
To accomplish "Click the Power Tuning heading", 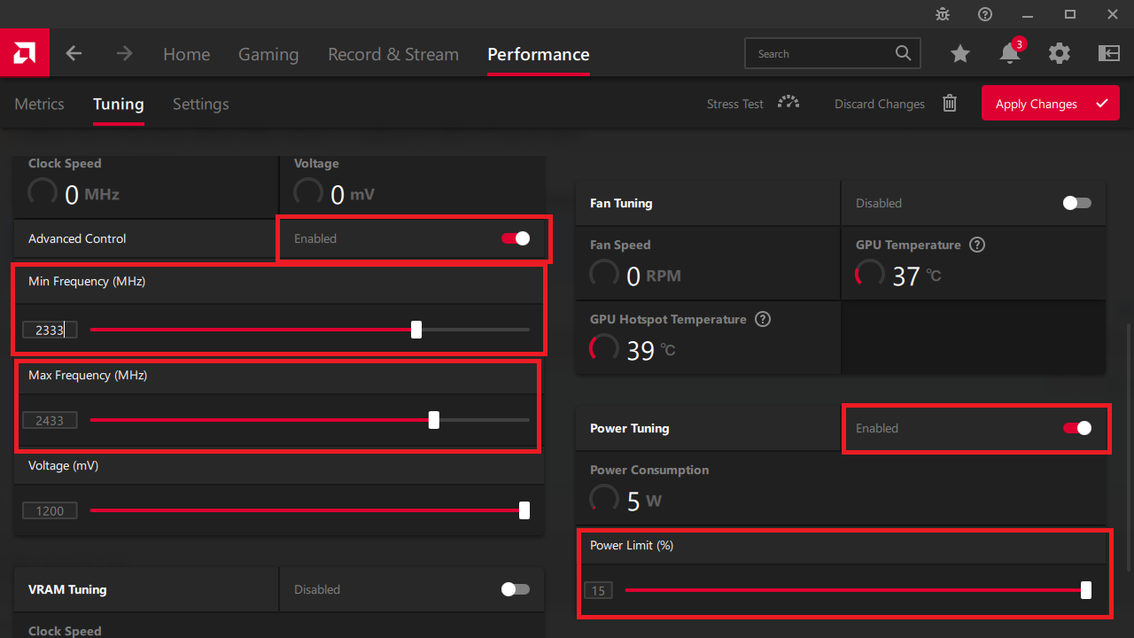I will (630, 428).
